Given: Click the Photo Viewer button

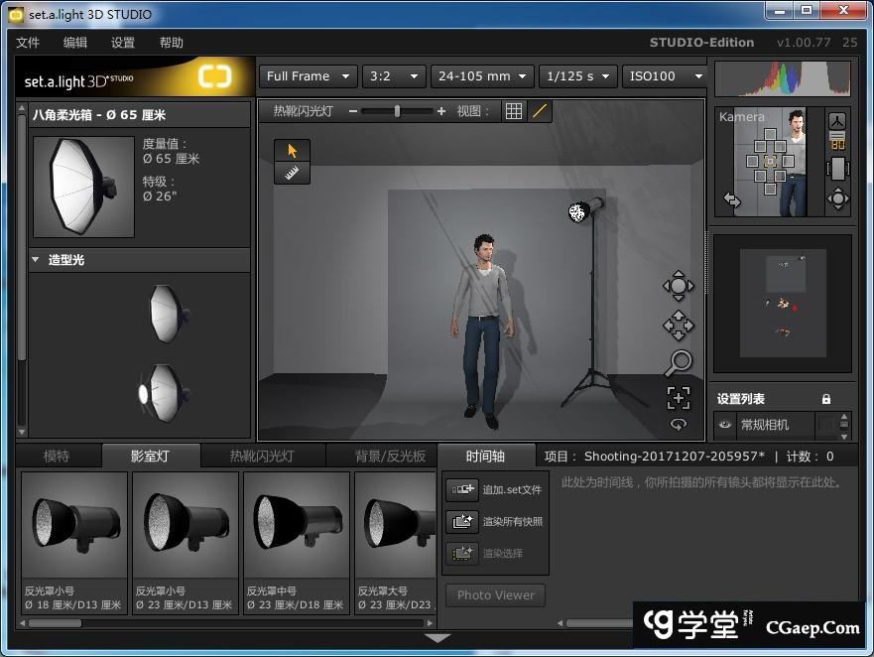Looking at the screenshot, I should 495,595.
